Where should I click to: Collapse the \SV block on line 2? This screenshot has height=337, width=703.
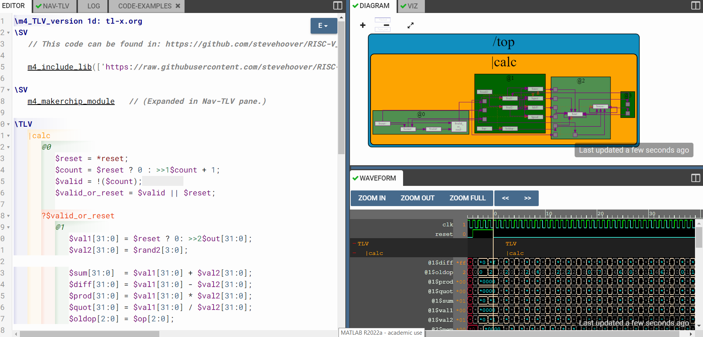click(x=8, y=33)
